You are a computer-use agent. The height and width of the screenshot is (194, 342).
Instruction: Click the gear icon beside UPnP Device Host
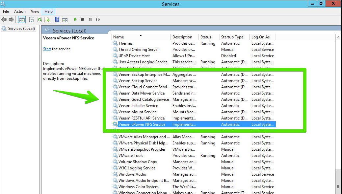[115, 56]
